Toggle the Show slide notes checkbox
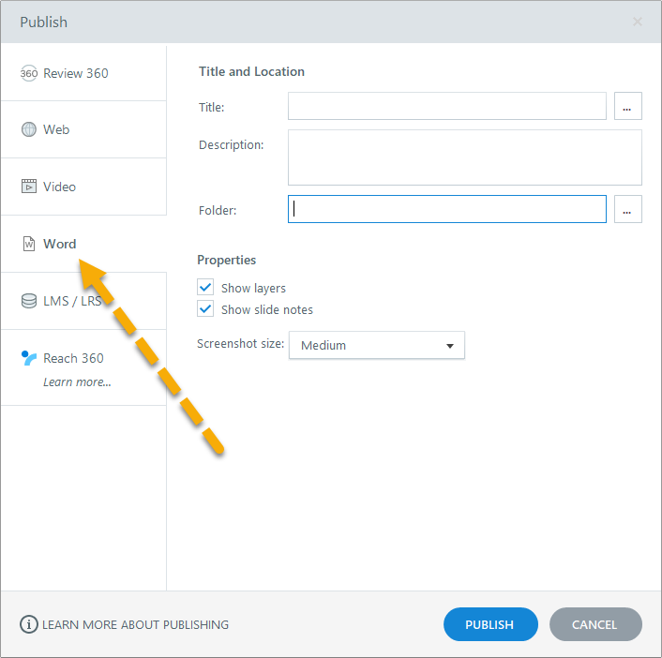This screenshot has width=662, height=658. click(206, 309)
